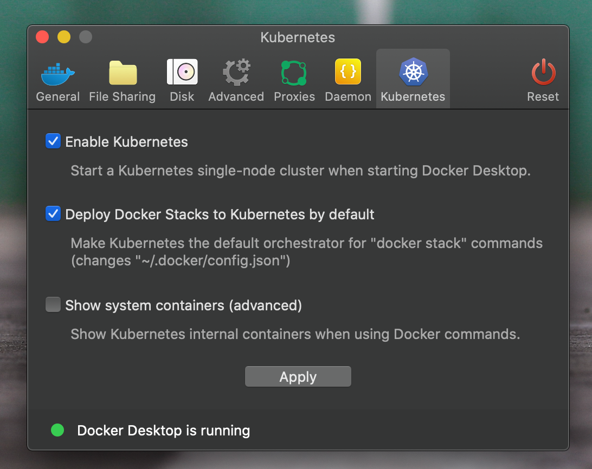This screenshot has height=469, width=592.
Task: Open the Advanced gears icon
Action: (x=236, y=71)
